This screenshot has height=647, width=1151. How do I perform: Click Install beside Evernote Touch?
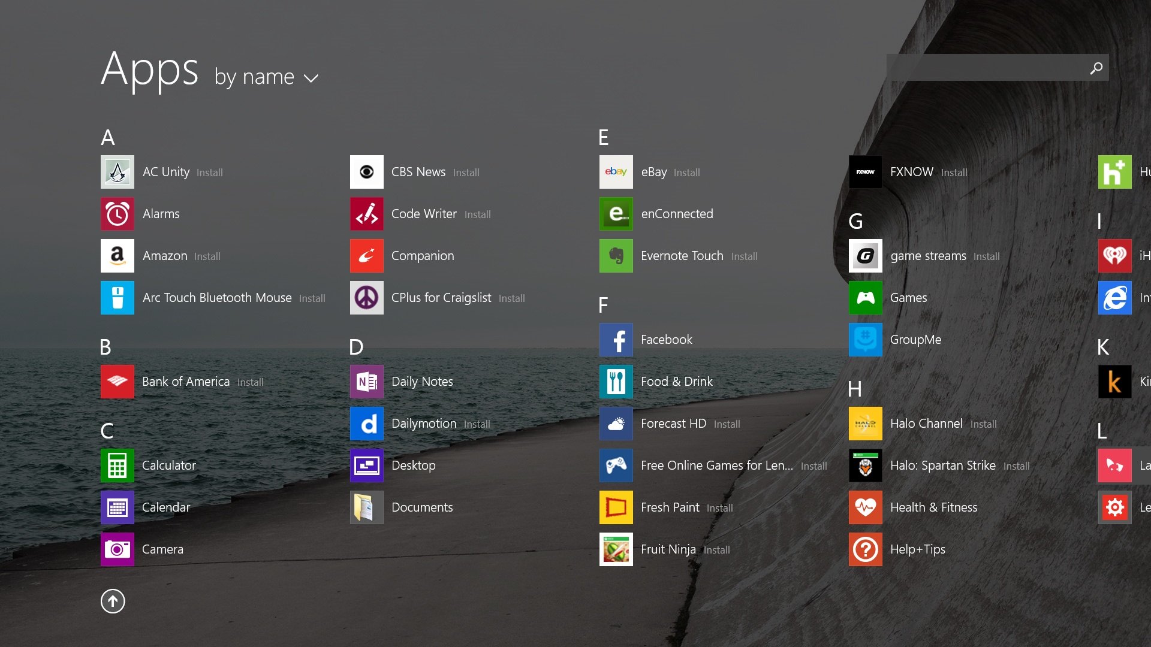pyautogui.click(x=745, y=256)
